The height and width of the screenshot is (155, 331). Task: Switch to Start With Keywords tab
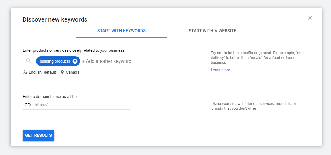(121, 31)
